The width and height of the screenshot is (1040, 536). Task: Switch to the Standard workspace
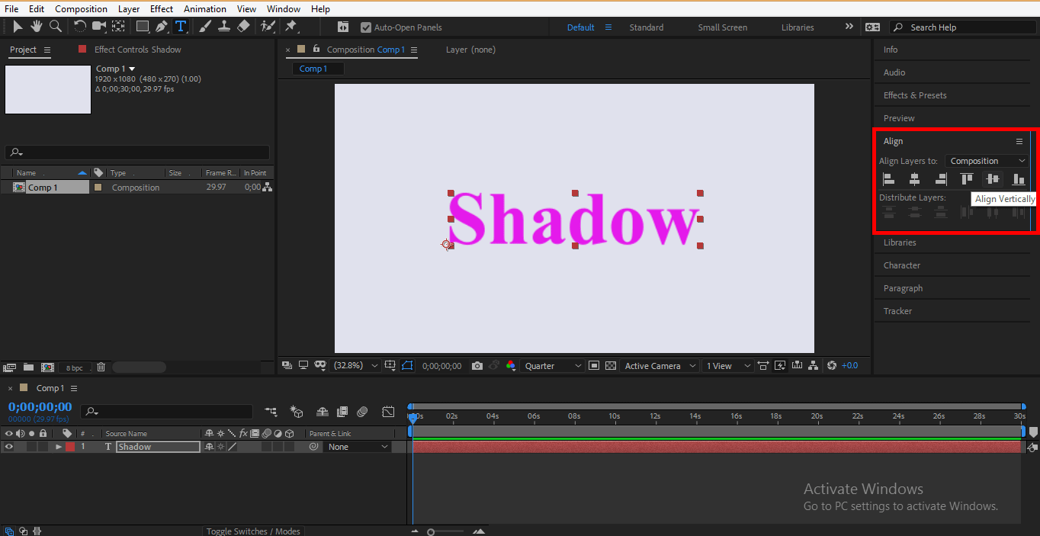646,27
